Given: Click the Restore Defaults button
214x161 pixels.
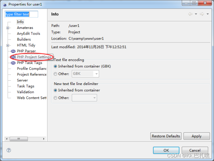Looking at the screenshot, I should click(166, 136).
